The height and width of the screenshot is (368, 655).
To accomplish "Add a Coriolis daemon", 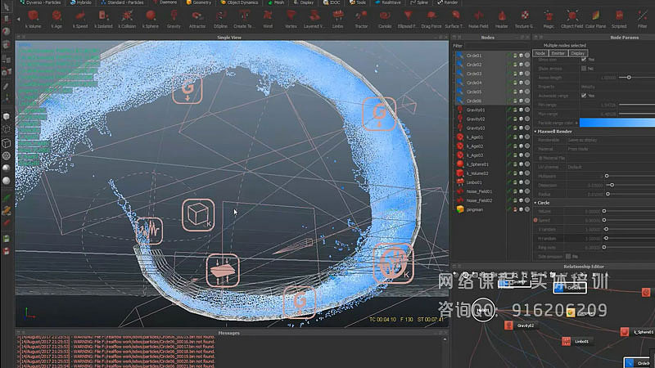I will [385, 19].
